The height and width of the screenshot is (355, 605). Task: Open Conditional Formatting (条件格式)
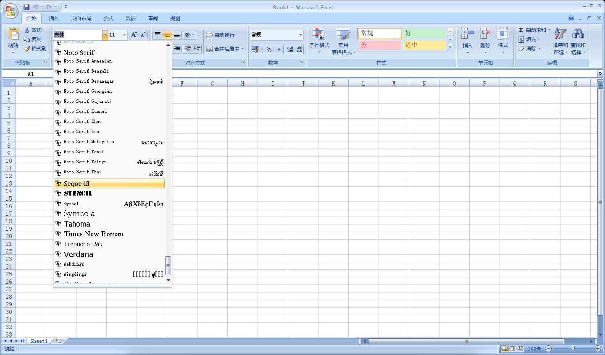point(319,41)
